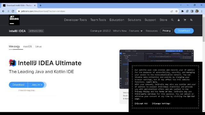
Task: Open Resources link
Action: tap(152, 31)
